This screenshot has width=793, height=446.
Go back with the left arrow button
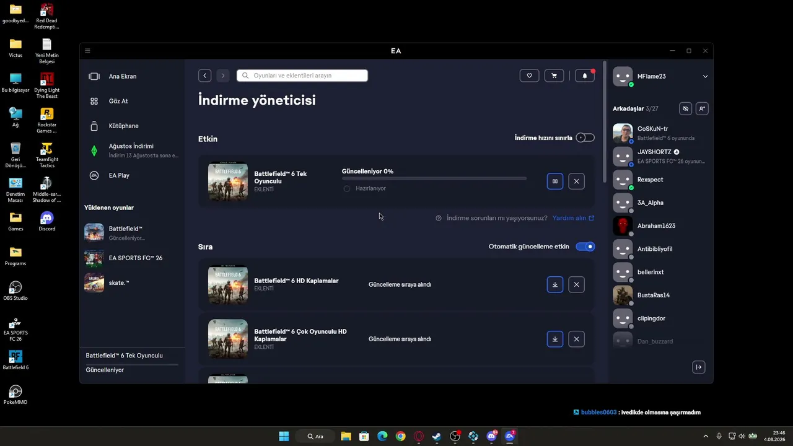click(x=204, y=76)
